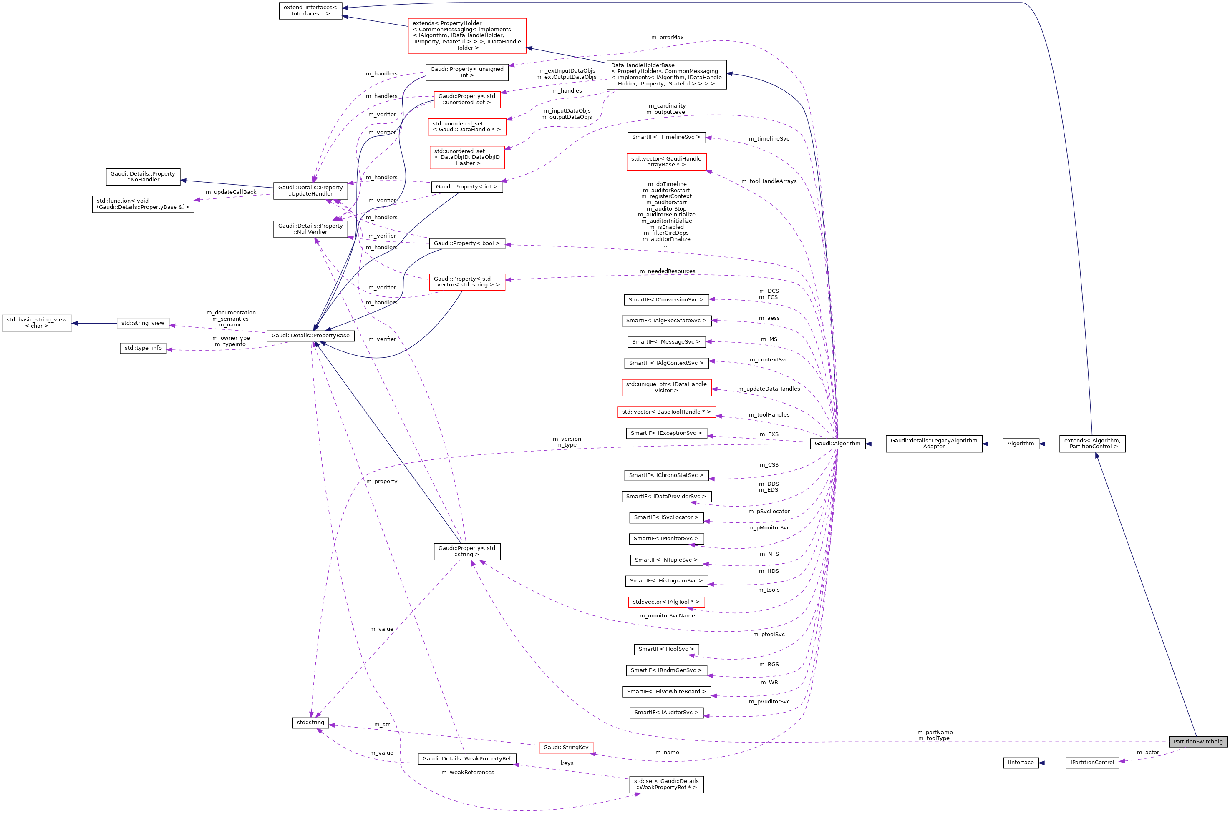Open Gaudi::Property< bool > node
The height and width of the screenshot is (813, 1230).
point(466,243)
